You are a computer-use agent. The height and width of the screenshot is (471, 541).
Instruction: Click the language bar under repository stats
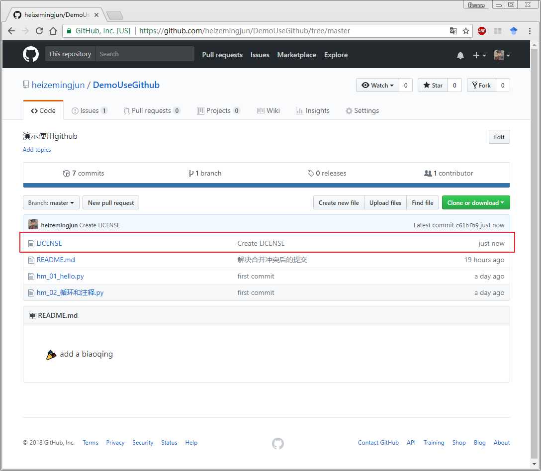click(x=267, y=186)
